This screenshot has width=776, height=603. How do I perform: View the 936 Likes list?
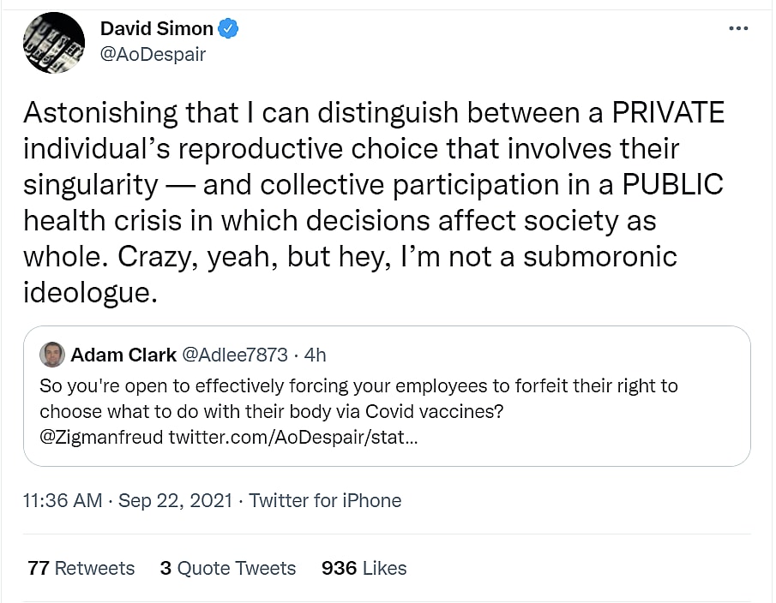364,568
